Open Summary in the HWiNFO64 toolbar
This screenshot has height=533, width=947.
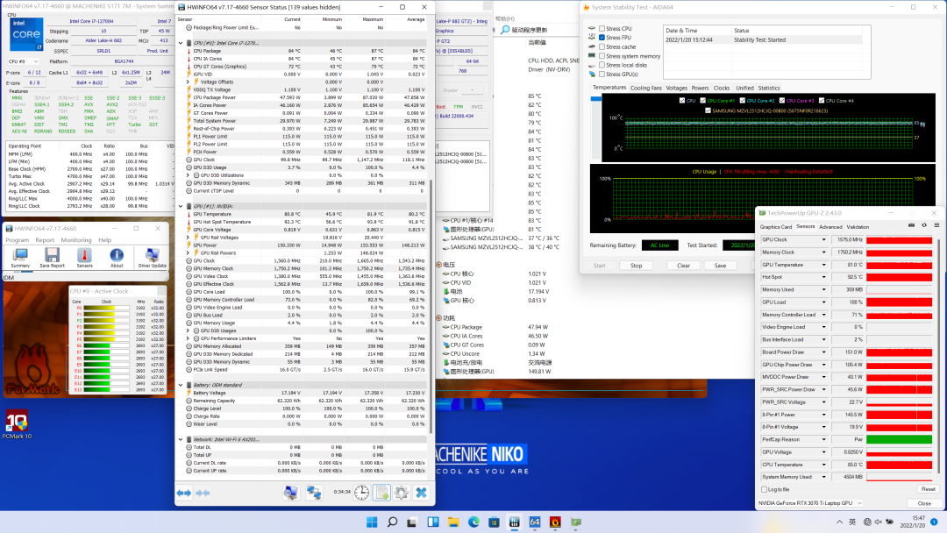coord(19,257)
